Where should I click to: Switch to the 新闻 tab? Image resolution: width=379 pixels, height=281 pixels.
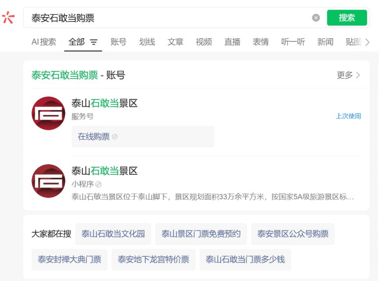pos(325,42)
